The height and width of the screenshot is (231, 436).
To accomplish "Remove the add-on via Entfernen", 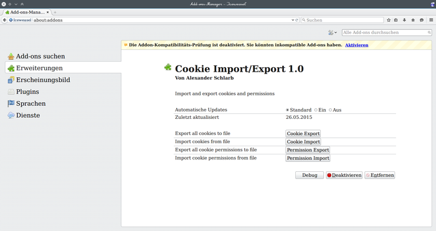I will [x=380, y=175].
